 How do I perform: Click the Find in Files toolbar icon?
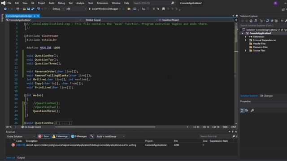point(129,9)
